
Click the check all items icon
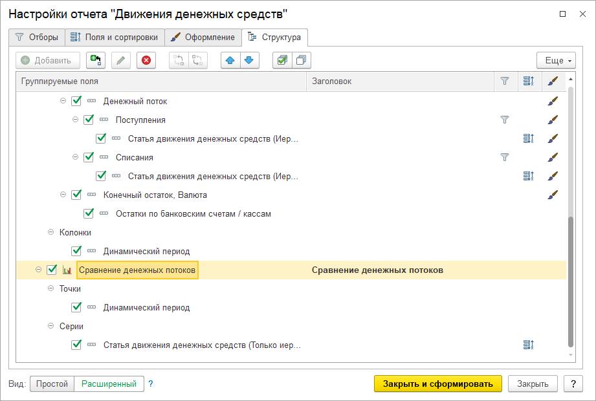pos(282,60)
